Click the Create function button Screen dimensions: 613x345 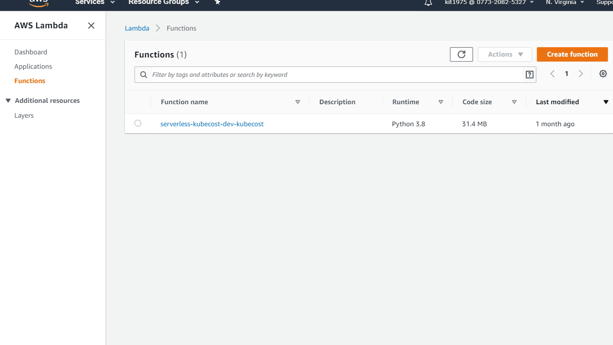tap(572, 54)
